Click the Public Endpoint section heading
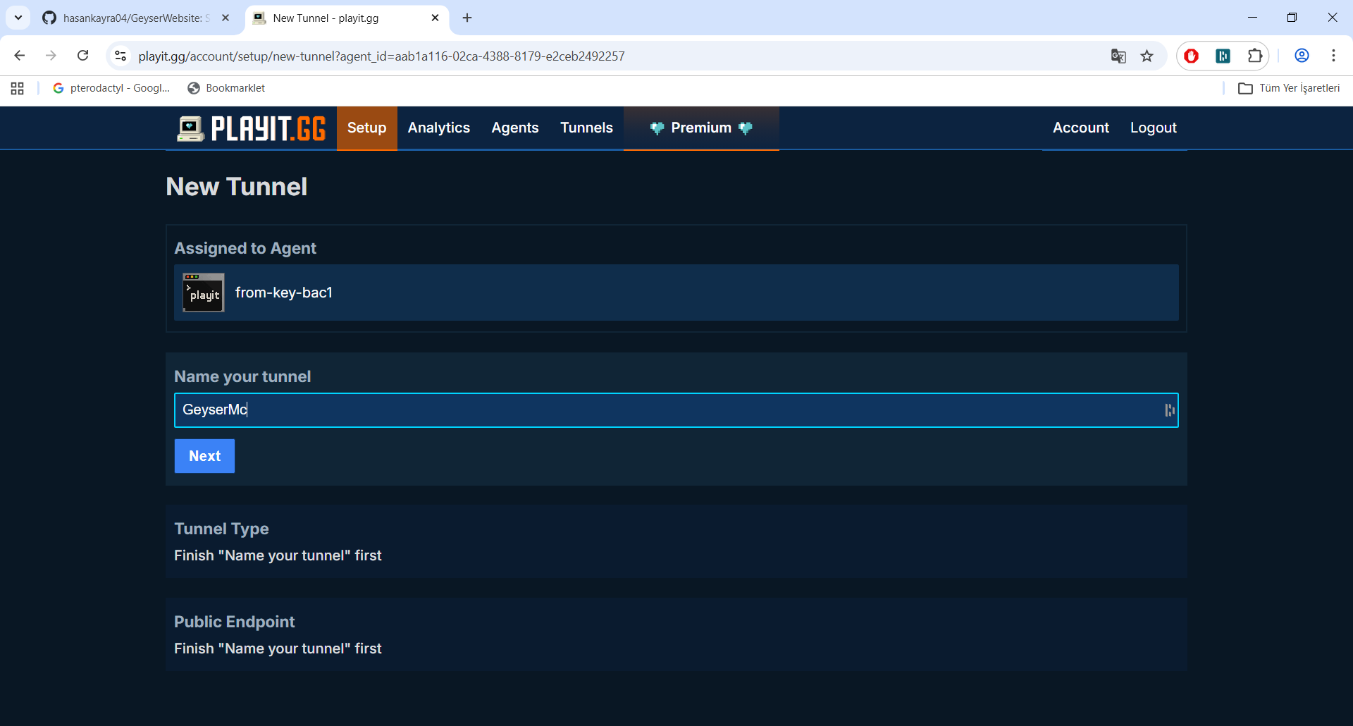 coord(235,622)
